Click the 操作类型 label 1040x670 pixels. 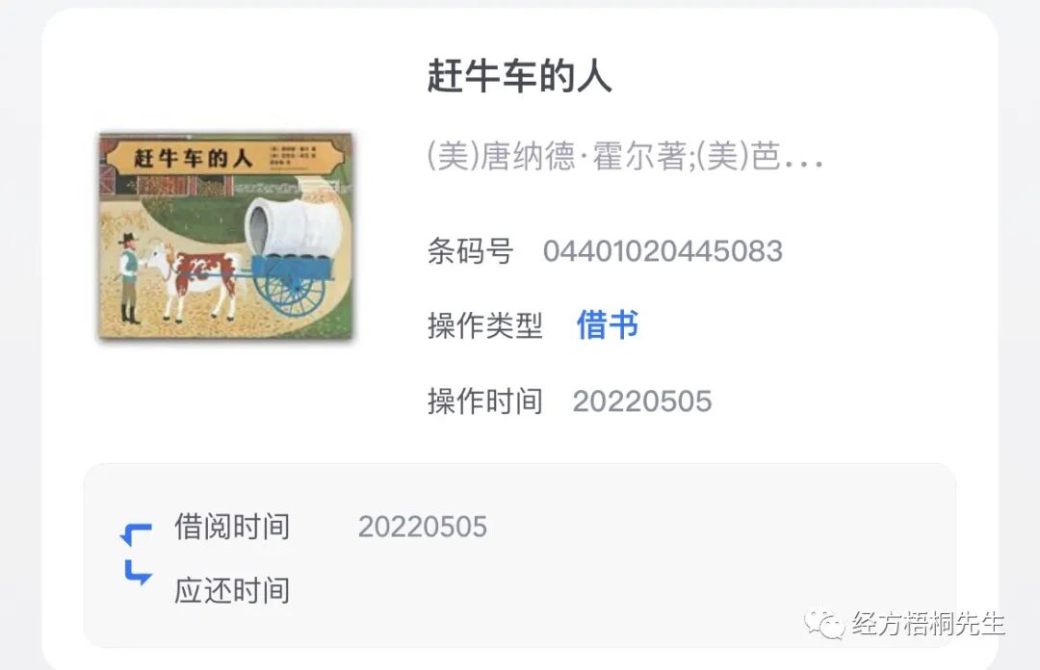coord(484,325)
